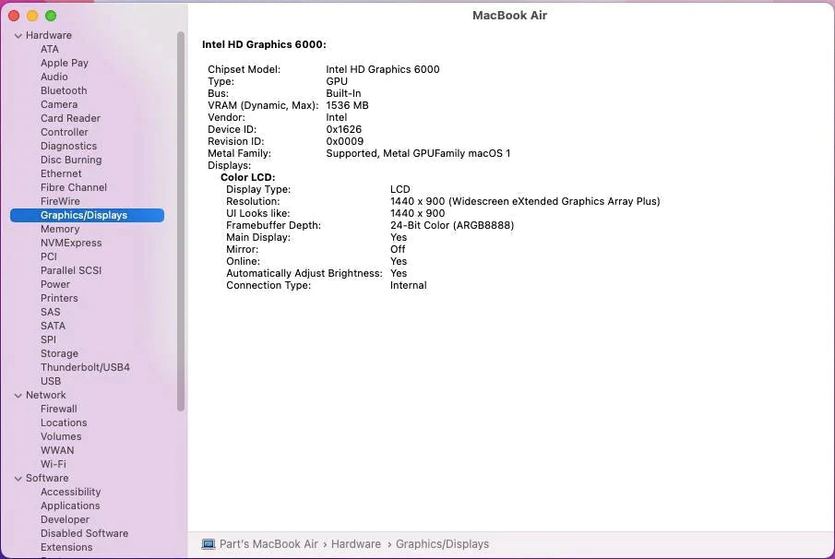
Task: Collapse the Hardware section
Action: [x=17, y=34]
